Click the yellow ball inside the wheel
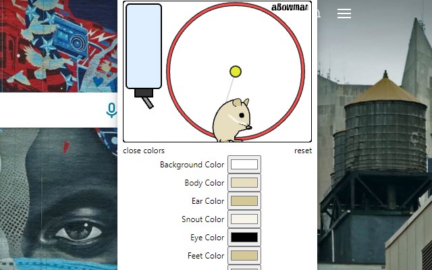The image size is (432, 270). (x=236, y=72)
